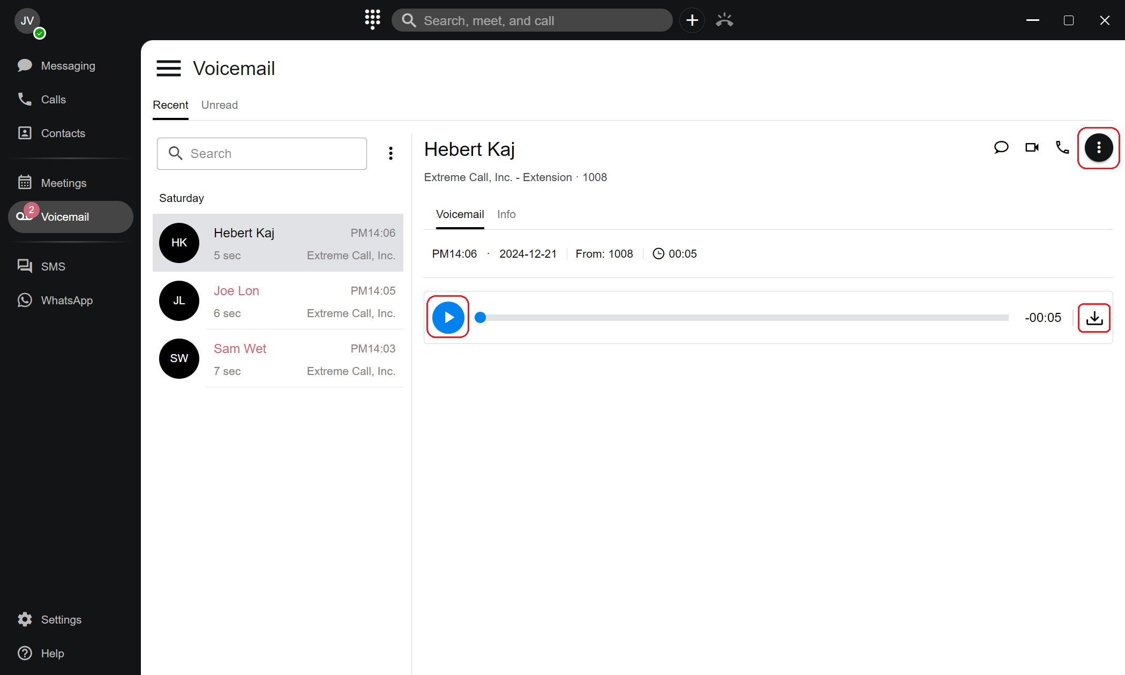This screenshot has height=675, width=1125.
Task: Click the voicemail playback progress slider
Action: point(745,318)
